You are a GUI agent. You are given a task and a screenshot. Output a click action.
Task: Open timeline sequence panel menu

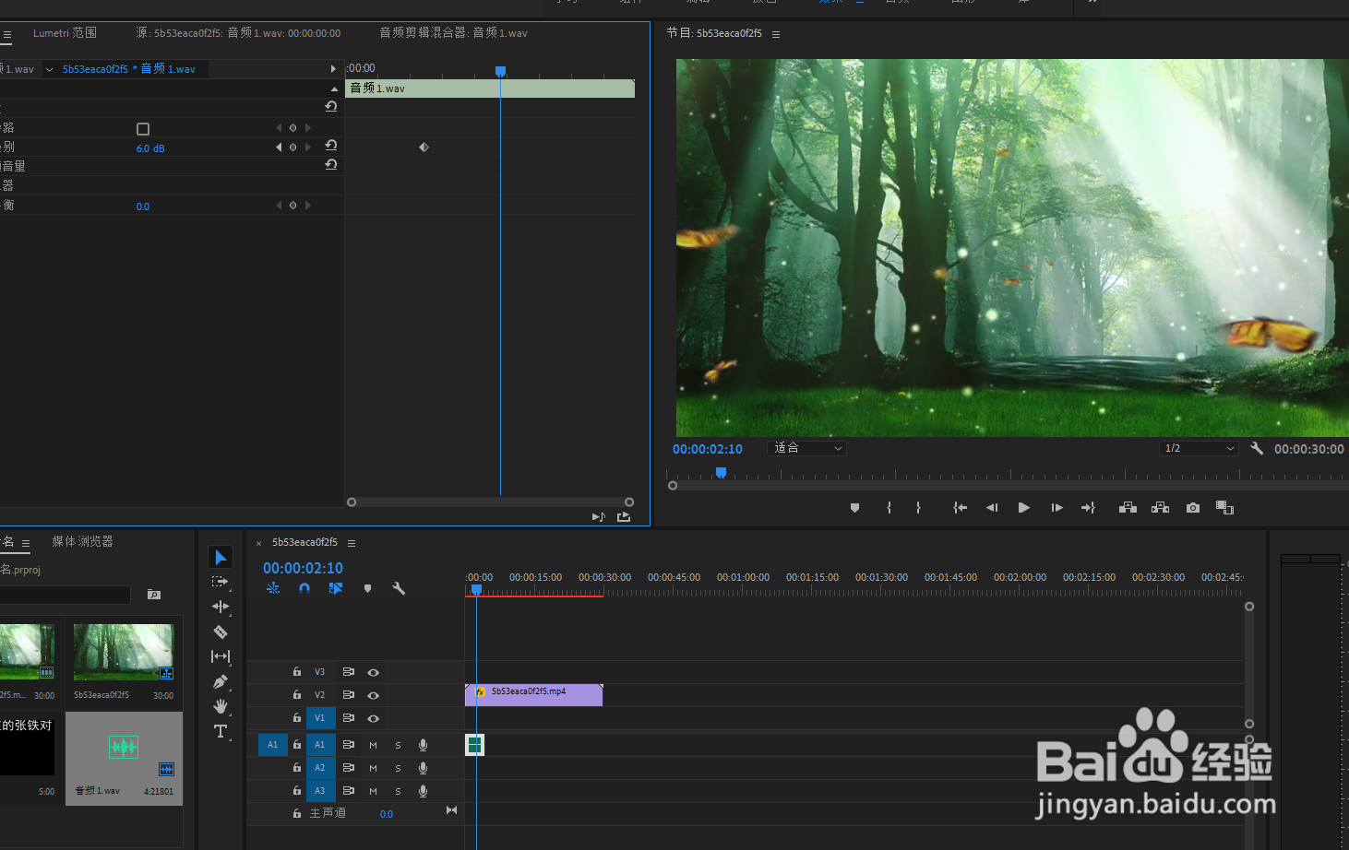click(352, 543)
